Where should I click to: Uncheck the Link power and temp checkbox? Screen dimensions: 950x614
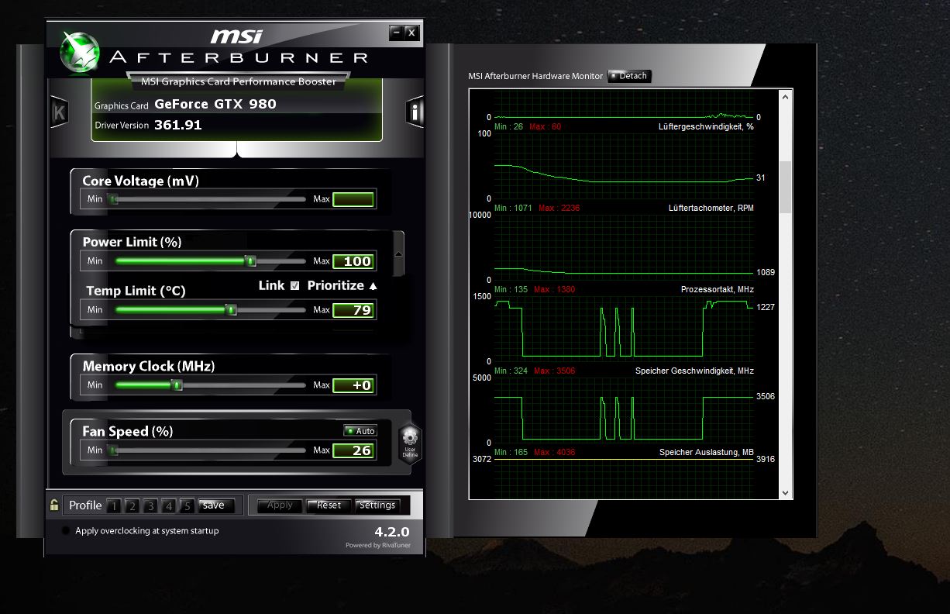(x=294, y=286)
